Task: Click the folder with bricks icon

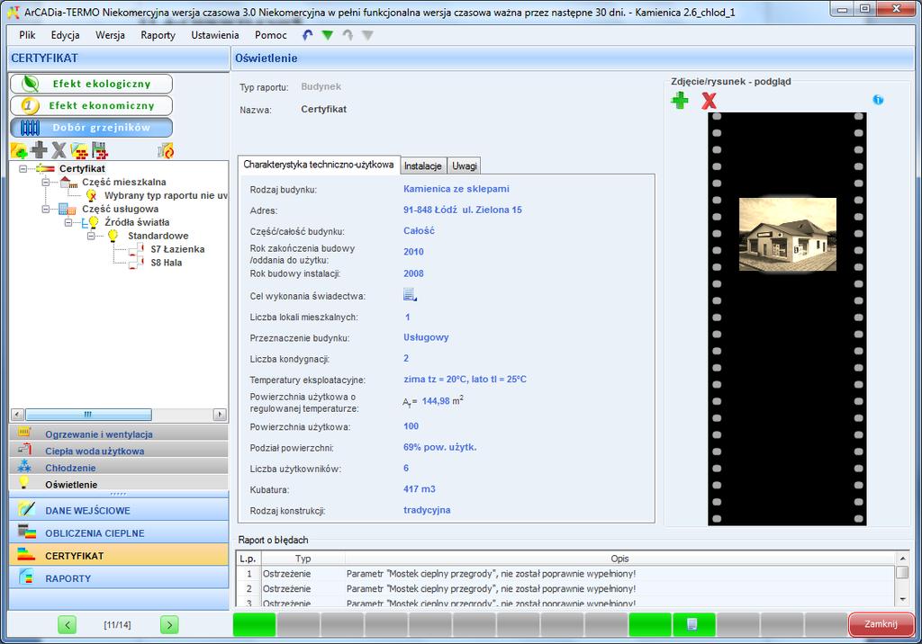Action: (79, 151)
